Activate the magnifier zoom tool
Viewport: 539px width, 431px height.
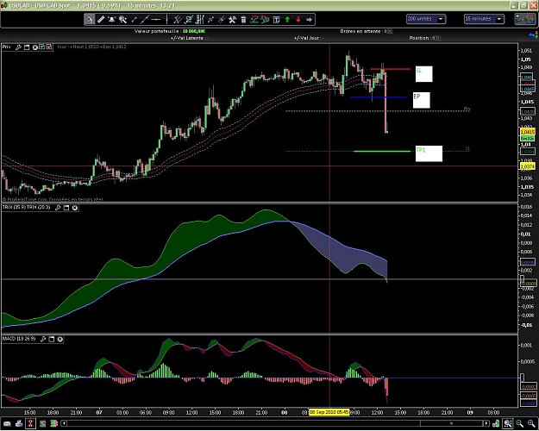pos(122,20)
